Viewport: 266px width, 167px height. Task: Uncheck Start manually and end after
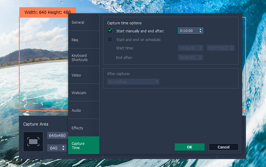coord(110,31)
